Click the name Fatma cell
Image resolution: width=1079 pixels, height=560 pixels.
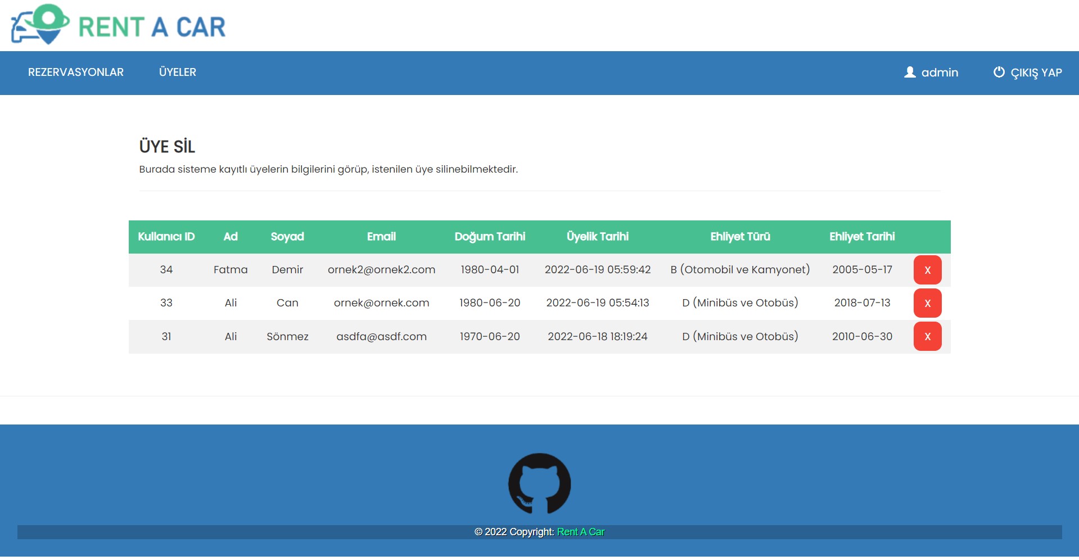click(231, 270)
